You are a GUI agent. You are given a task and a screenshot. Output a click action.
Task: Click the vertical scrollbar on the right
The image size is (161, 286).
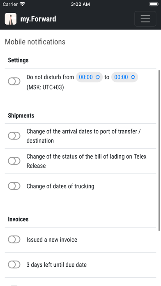[x=159, y=150]
